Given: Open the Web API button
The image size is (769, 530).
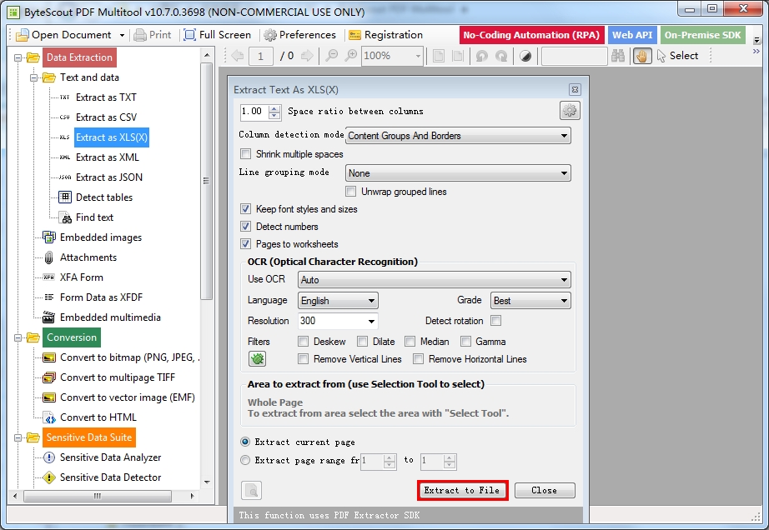Looking at the screenshot, I should click(632, 35).
